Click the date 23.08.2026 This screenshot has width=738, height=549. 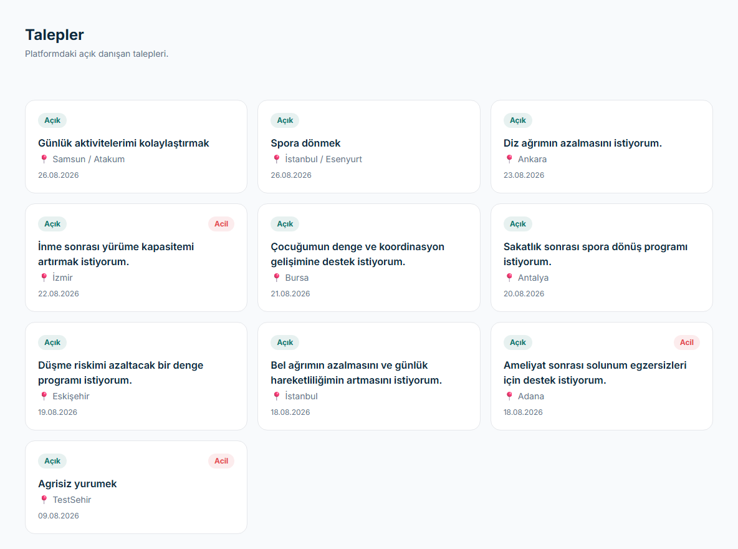coord(524,175)
